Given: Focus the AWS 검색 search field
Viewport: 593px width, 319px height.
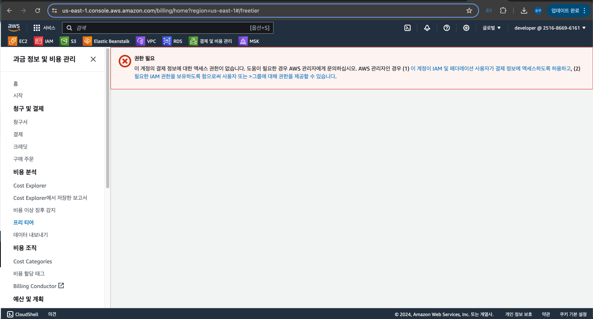Looking at the screenshot, I should tap(168, 28).
